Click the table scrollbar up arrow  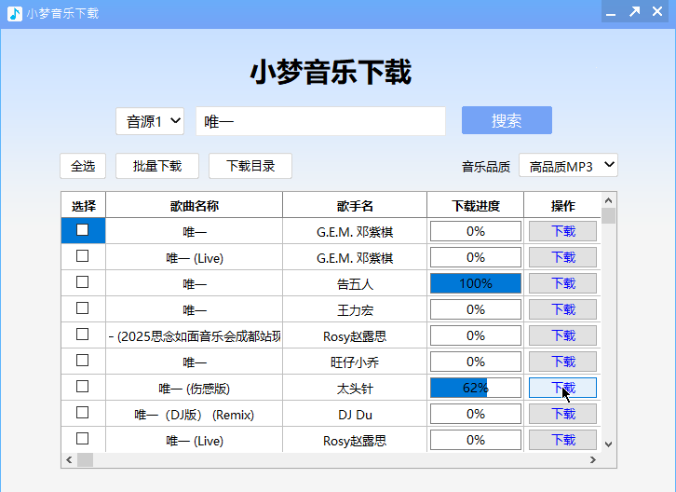608,199
